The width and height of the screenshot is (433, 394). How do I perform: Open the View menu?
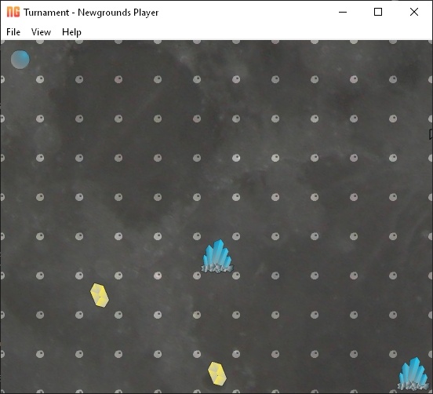(41, 32)
